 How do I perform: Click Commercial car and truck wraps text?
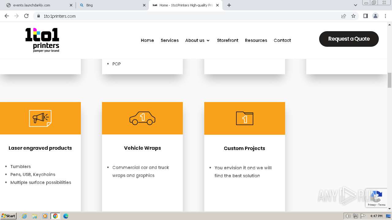[141, 171]
